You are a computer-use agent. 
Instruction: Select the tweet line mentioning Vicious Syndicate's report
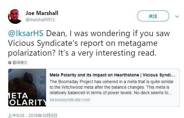tap(82, 43)
